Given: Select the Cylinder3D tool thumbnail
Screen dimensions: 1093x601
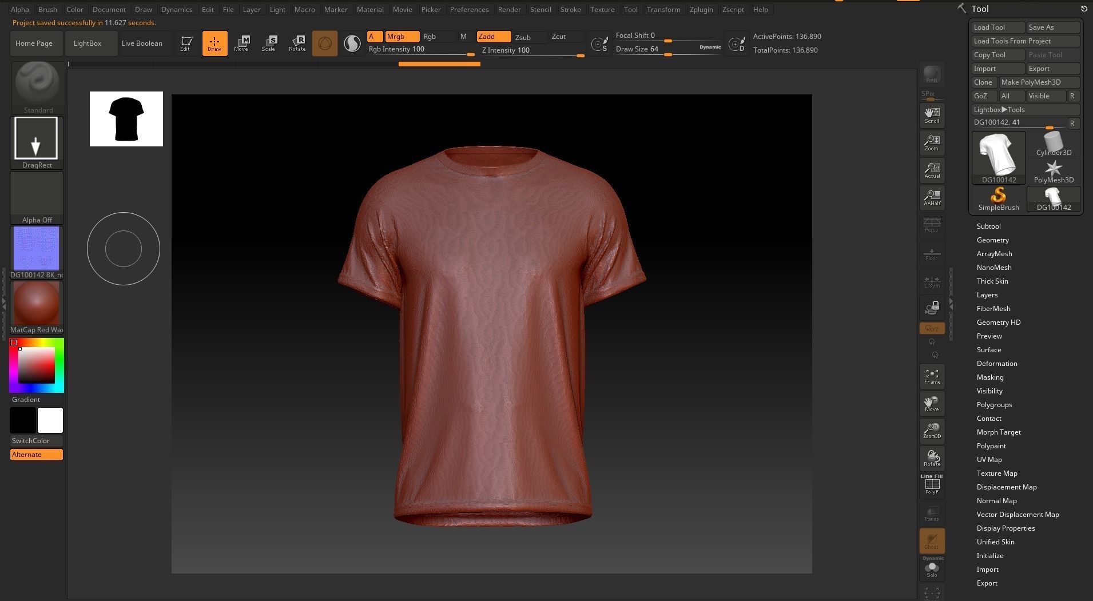Looking at the screenshot, I should (x=1054, y=144).
